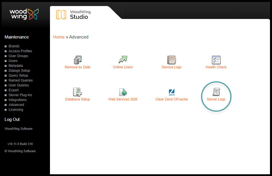This screenshot has width=272, height=176.
Task: Click the Remove by Date trash icon
Action: [78, 60]
